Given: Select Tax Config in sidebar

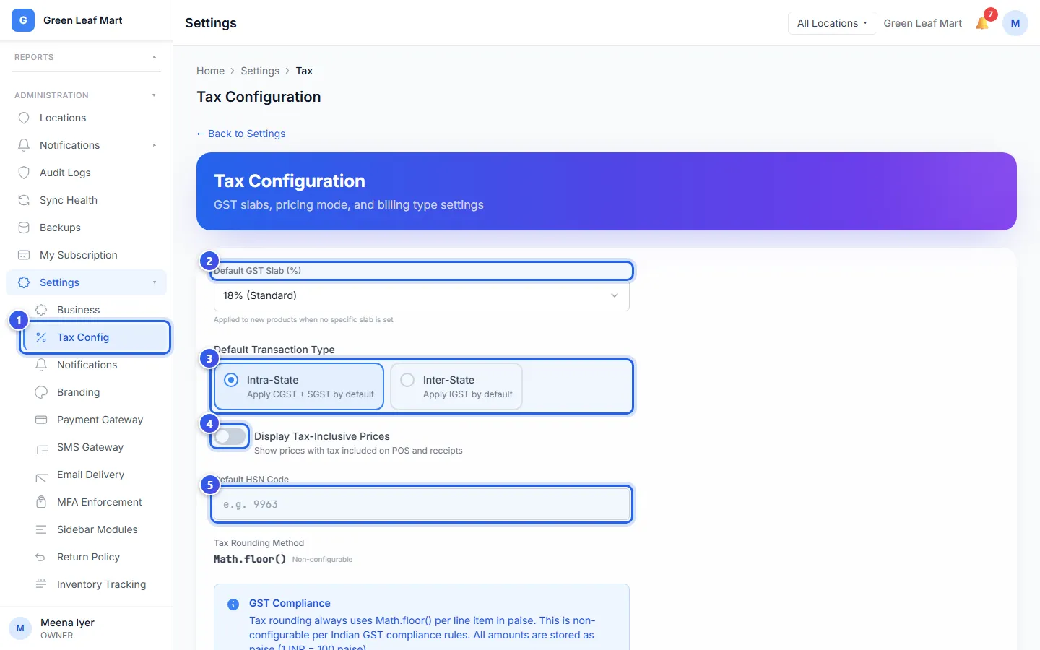Looking at the screenshot, I should pos(95,337).
